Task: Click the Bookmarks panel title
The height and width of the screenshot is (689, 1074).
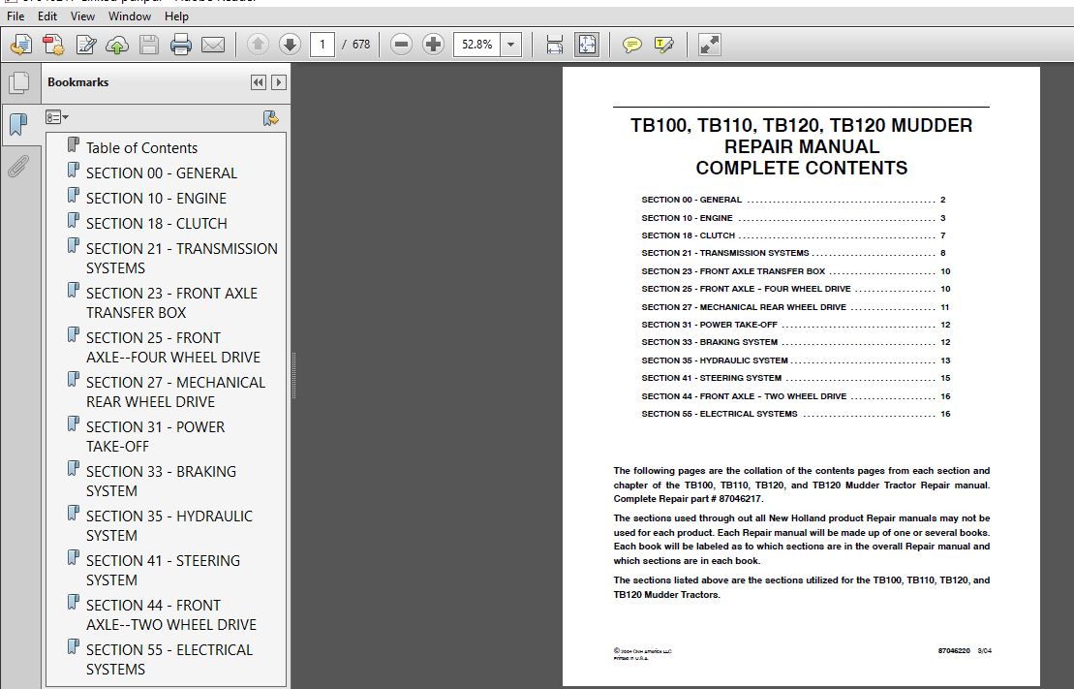Action: click(78, 82)
